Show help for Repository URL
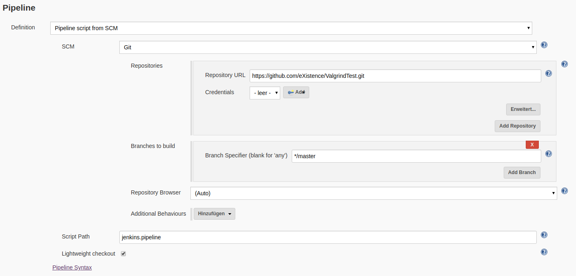This screenshot has width=576, height=276. coord(549,73)
